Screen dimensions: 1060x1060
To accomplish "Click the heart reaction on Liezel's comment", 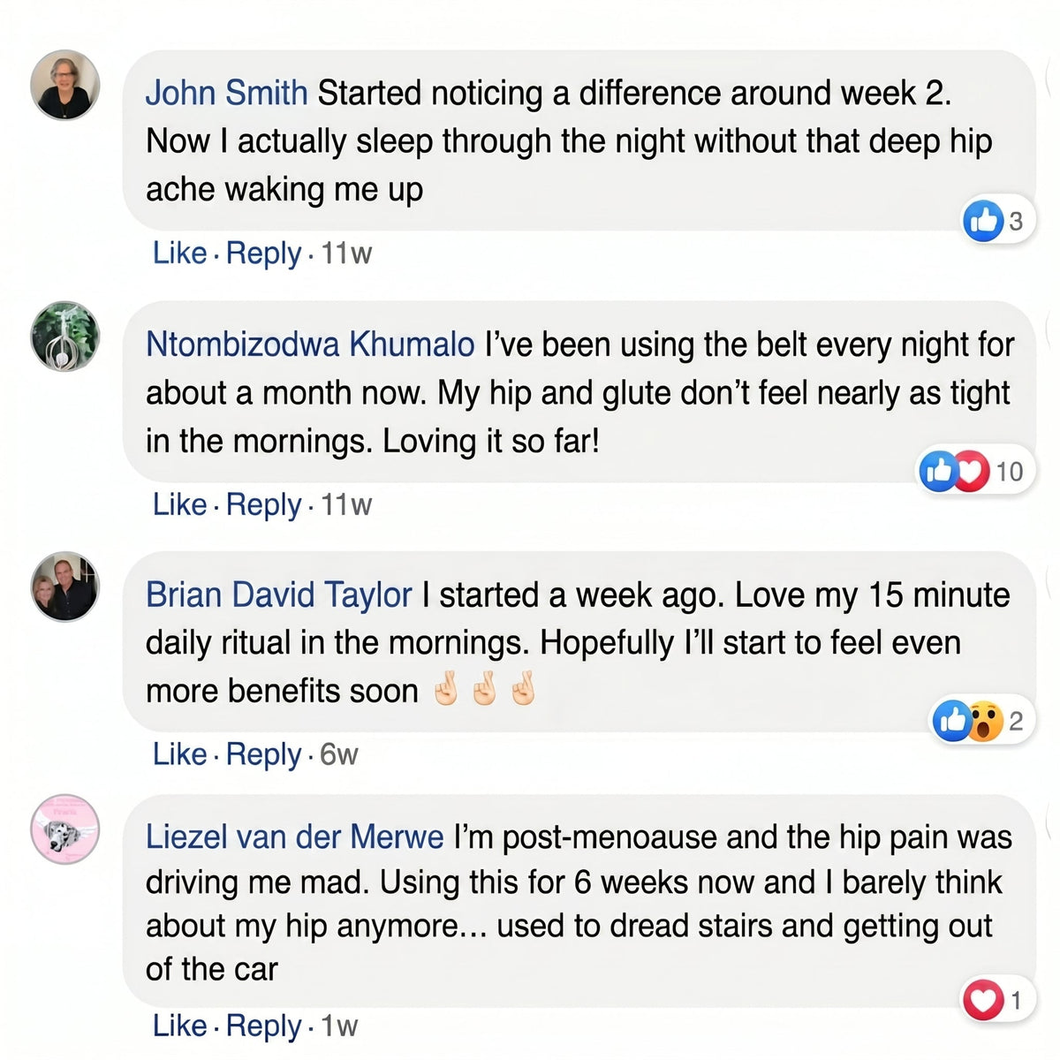I will tap(983, 1000).
